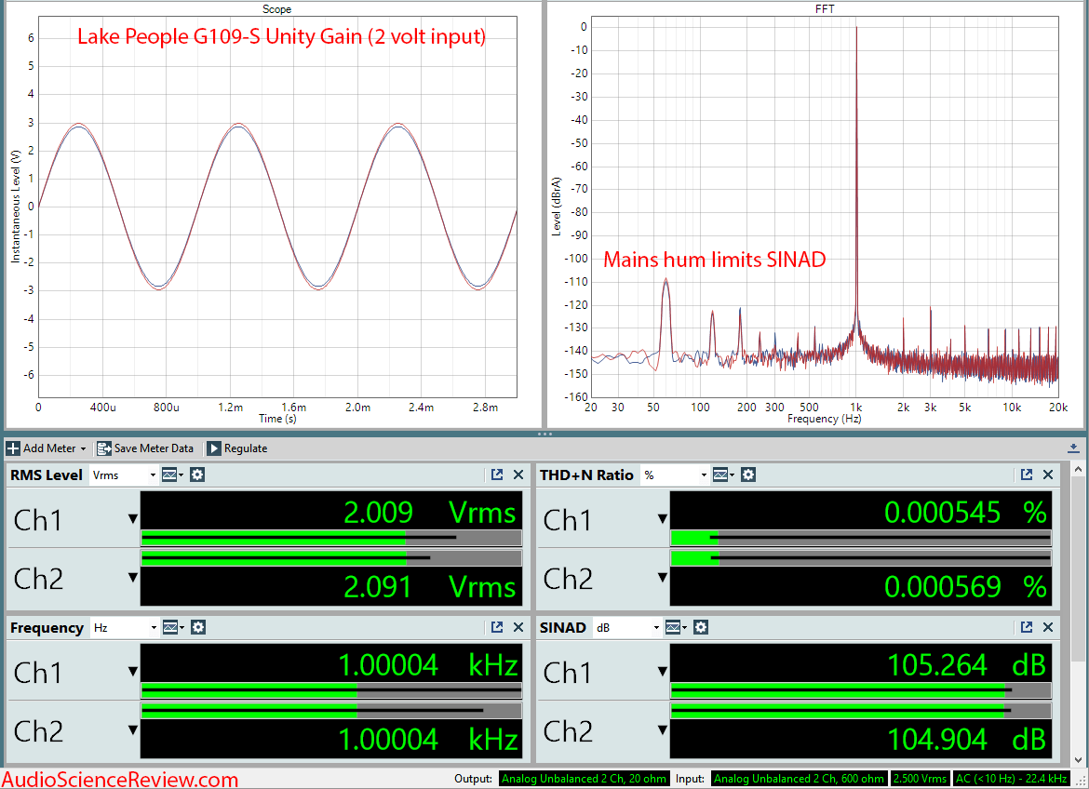Pop out the RMS Level meter

tap(497, 475)
